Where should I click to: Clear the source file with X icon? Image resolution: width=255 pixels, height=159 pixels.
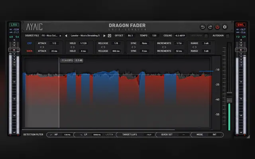[60, 36]
